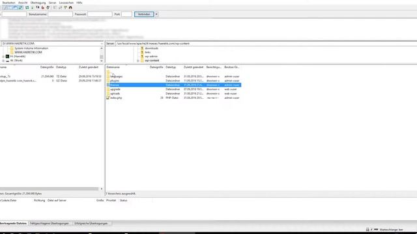Select System Volume Information in local tree
This screenshot has width=417, height=234.
(31, 48)
